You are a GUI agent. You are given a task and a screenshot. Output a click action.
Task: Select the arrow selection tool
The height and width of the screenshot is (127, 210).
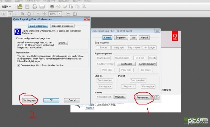tap(23, 14)
